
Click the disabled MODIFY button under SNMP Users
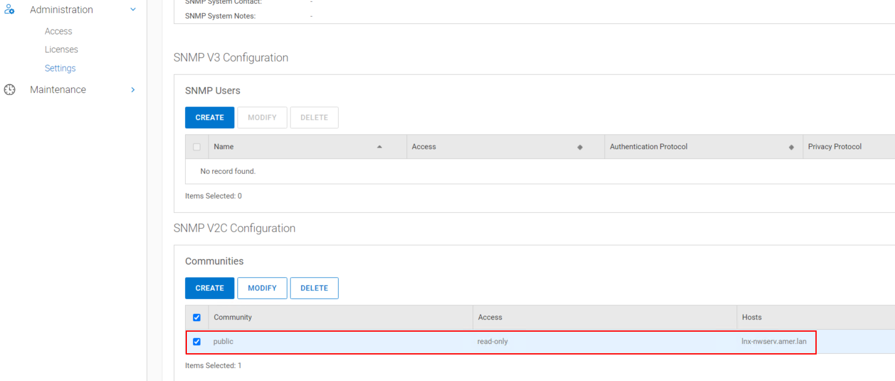click(262, 117)
